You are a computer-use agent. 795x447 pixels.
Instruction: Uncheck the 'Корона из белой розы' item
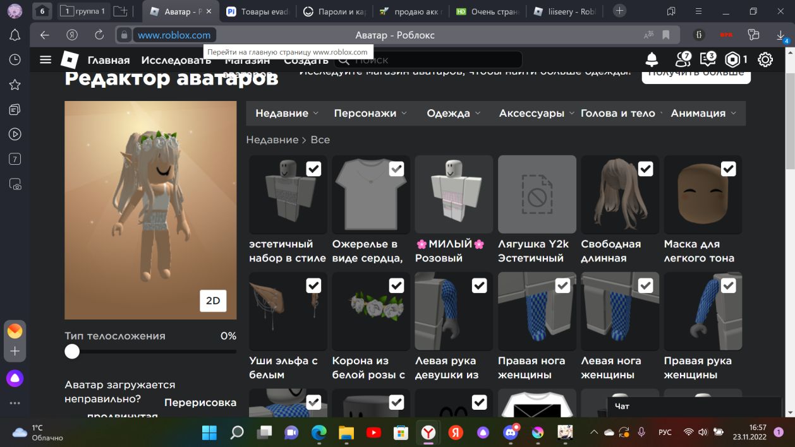tap(396, 285)
